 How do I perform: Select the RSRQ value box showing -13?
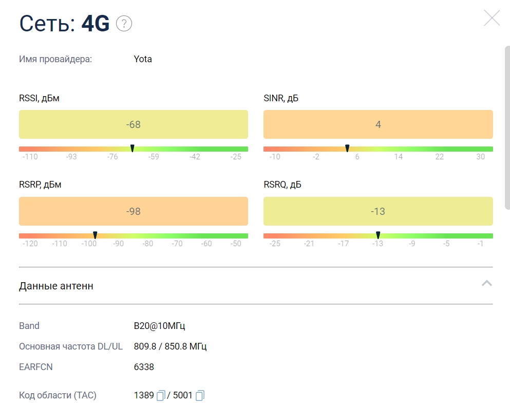[378, 211]
